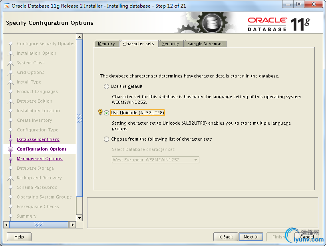
Task: Click the steps list scroll down arrow
Action: pos(80,218)
